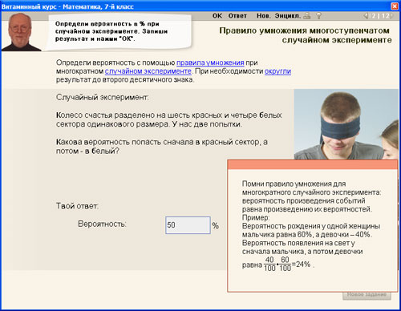Click the instruction speech bubble text
This screenshot has width=401, height=311.
pos(111,31)
